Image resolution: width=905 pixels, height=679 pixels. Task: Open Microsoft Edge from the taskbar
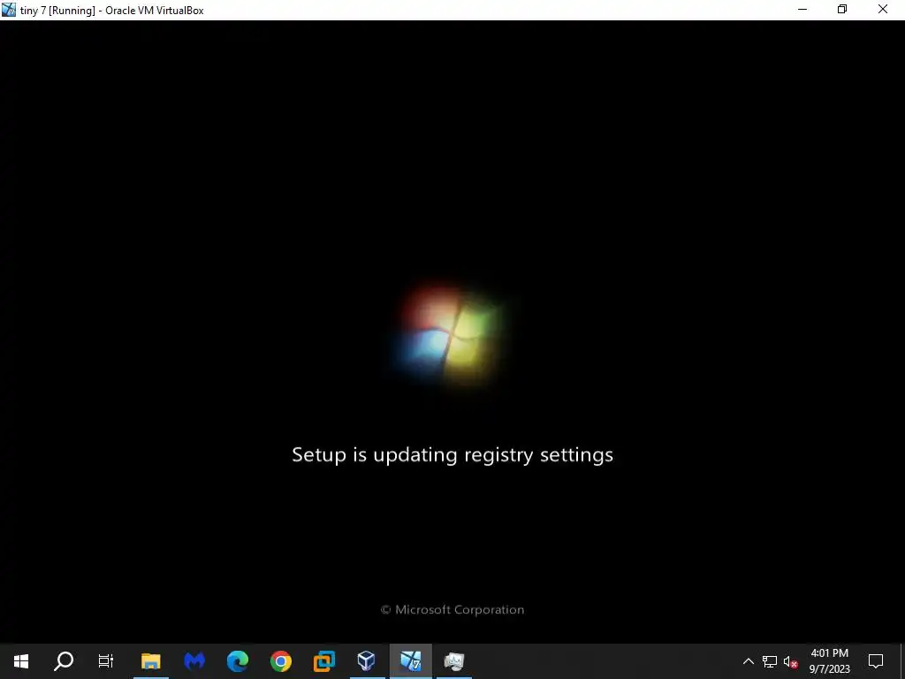coord(237,661)
